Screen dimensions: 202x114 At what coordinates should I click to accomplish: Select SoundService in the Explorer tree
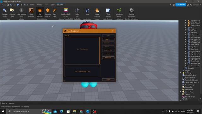[x=190, y=97]
